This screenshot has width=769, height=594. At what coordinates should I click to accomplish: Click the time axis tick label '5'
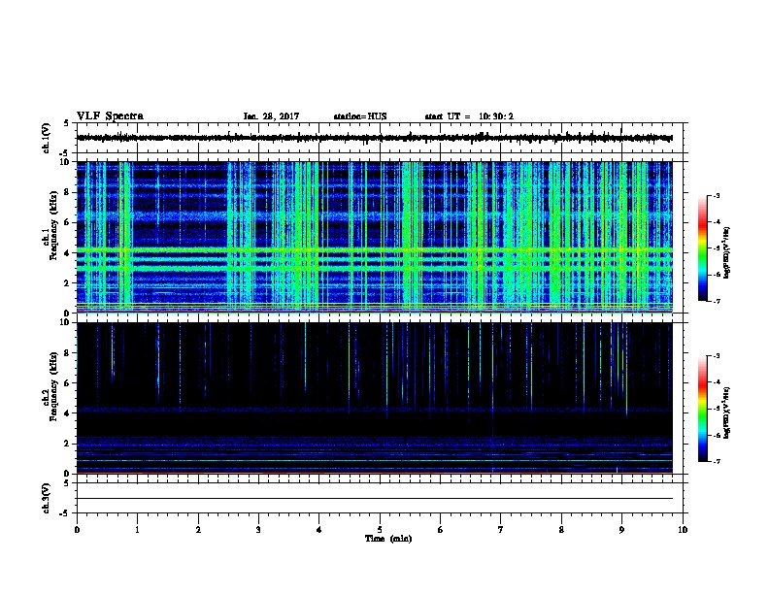pyautogui.click(x=380, y=530)
